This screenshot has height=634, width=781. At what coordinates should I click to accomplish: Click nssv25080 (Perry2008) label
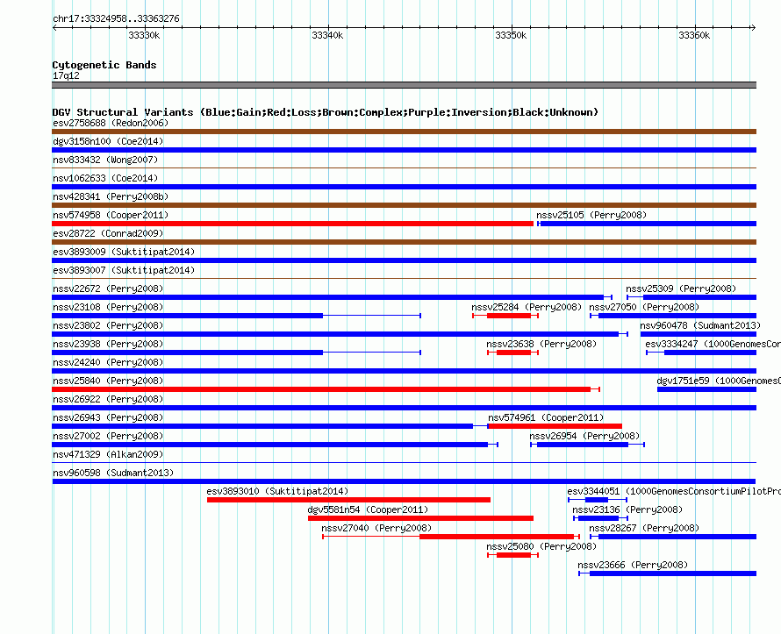pyautogui.click(x=541, y=546)
